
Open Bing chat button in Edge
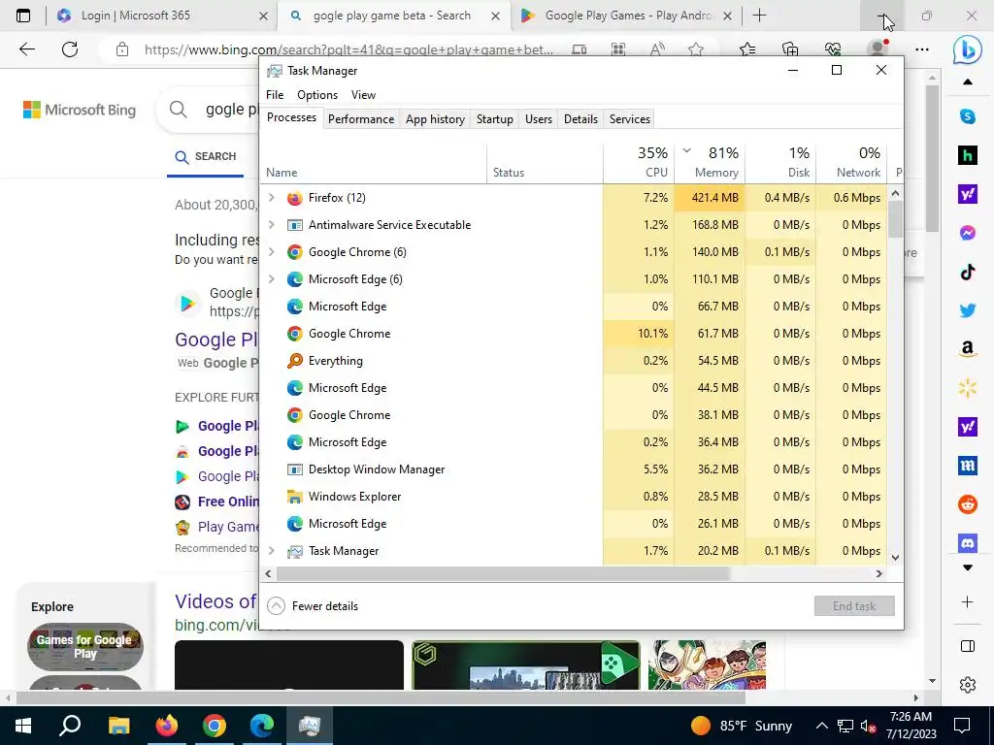click(x=968, y=49)
